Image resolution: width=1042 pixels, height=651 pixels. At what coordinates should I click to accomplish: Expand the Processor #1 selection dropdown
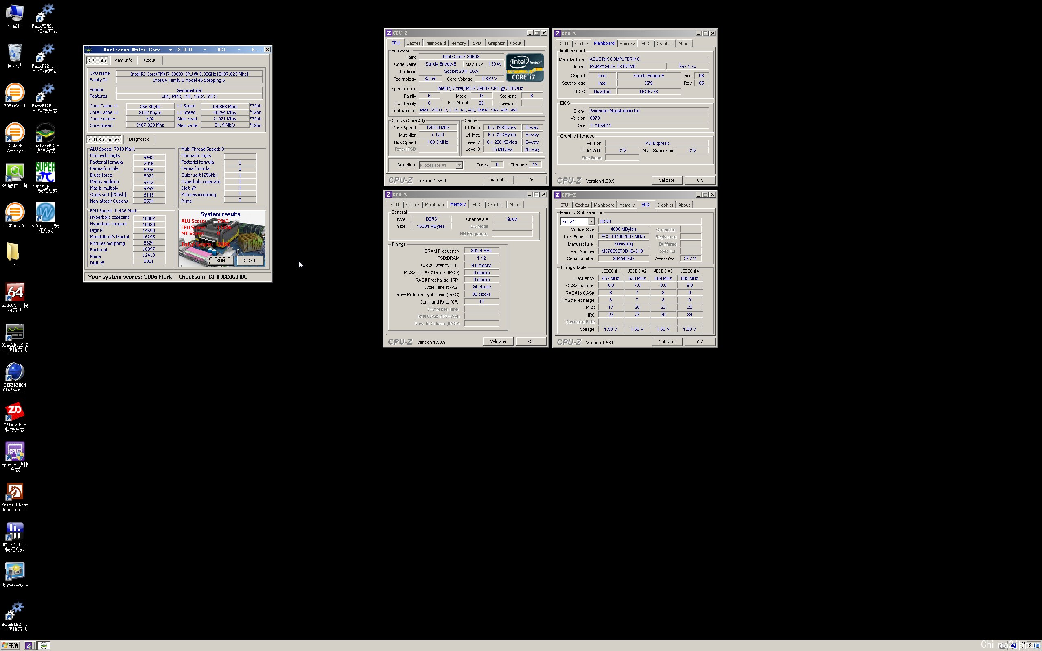[x=459, y=165]
